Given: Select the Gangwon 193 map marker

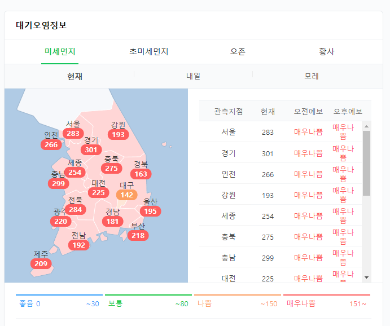Looking at the screenshot, I should click(x=118, y=135).
